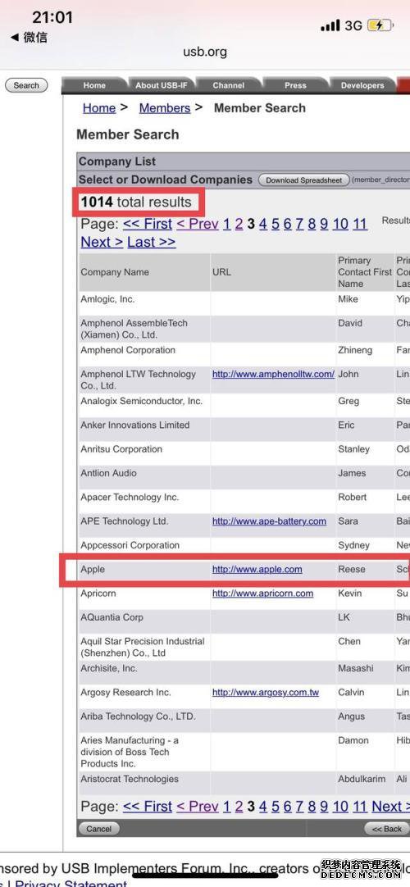Switch to the Developers tab
The image size is (410, 887).
point(362,85)
